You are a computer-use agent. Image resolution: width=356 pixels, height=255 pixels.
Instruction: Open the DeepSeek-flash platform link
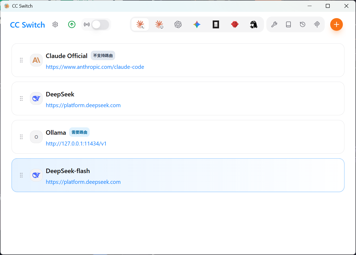coord(83,182)
